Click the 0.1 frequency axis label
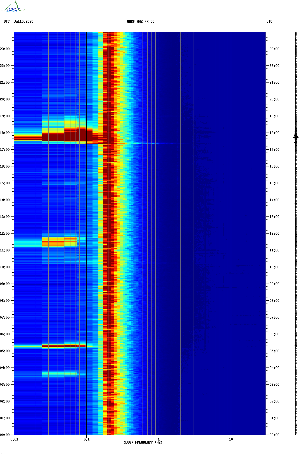The image size is (308, 457). [87, 439]
